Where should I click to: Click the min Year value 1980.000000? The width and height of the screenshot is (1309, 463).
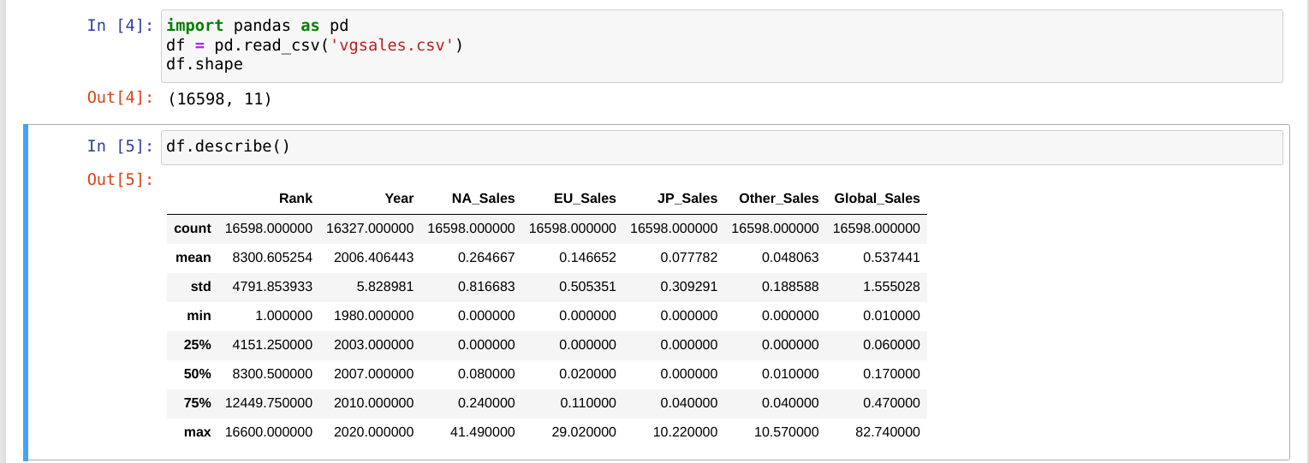tap(373, 316)
